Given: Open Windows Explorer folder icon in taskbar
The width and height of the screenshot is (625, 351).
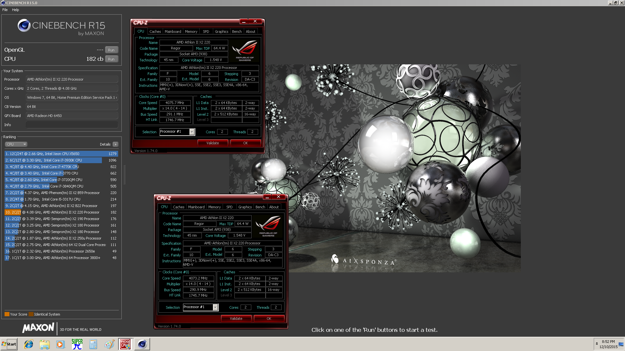Looking at the screenshot, I should click(x=45, y=344).
